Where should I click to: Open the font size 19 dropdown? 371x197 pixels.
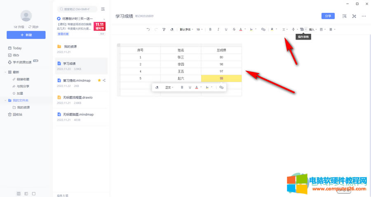click(200, 29)
